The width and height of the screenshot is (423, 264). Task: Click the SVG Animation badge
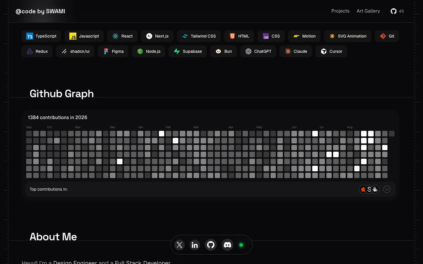pos(348,36)
